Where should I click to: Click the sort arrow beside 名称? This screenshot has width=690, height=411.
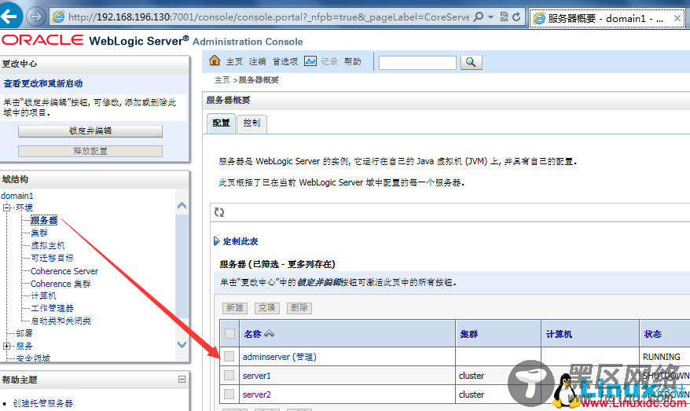tap(270, 334)
